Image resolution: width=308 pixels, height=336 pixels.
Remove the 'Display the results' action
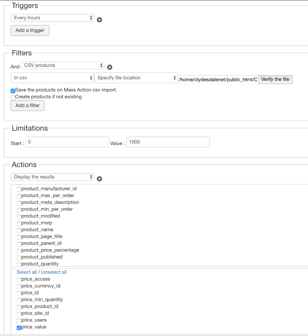pyautogui.click(x=99, y=179)
